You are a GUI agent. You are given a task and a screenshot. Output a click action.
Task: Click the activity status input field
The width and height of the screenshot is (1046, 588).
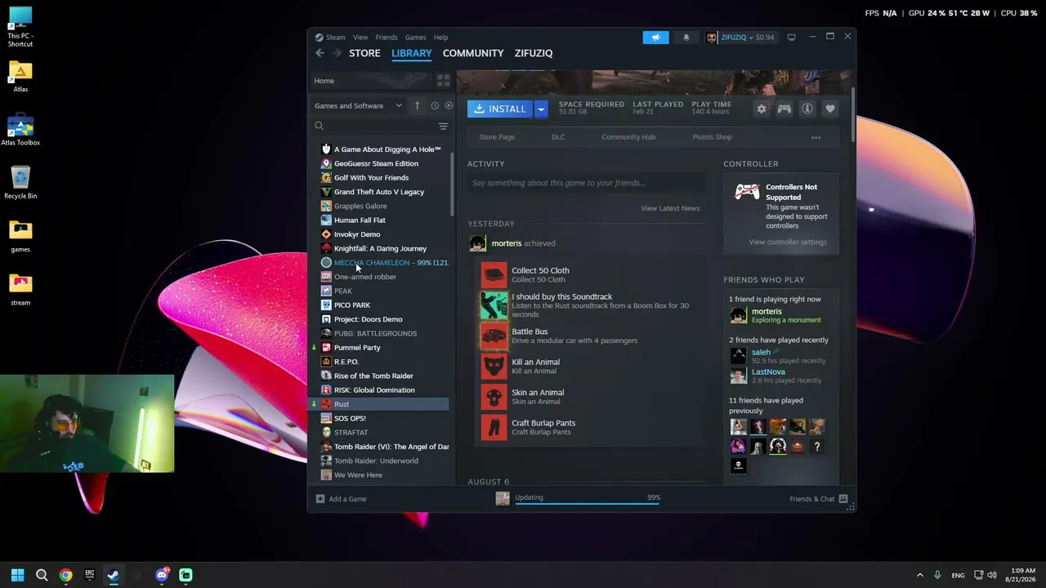585,183
